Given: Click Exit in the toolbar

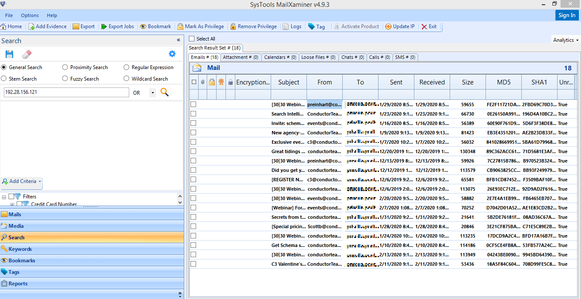Looking at the screenshot, I should tap(429, 26).
